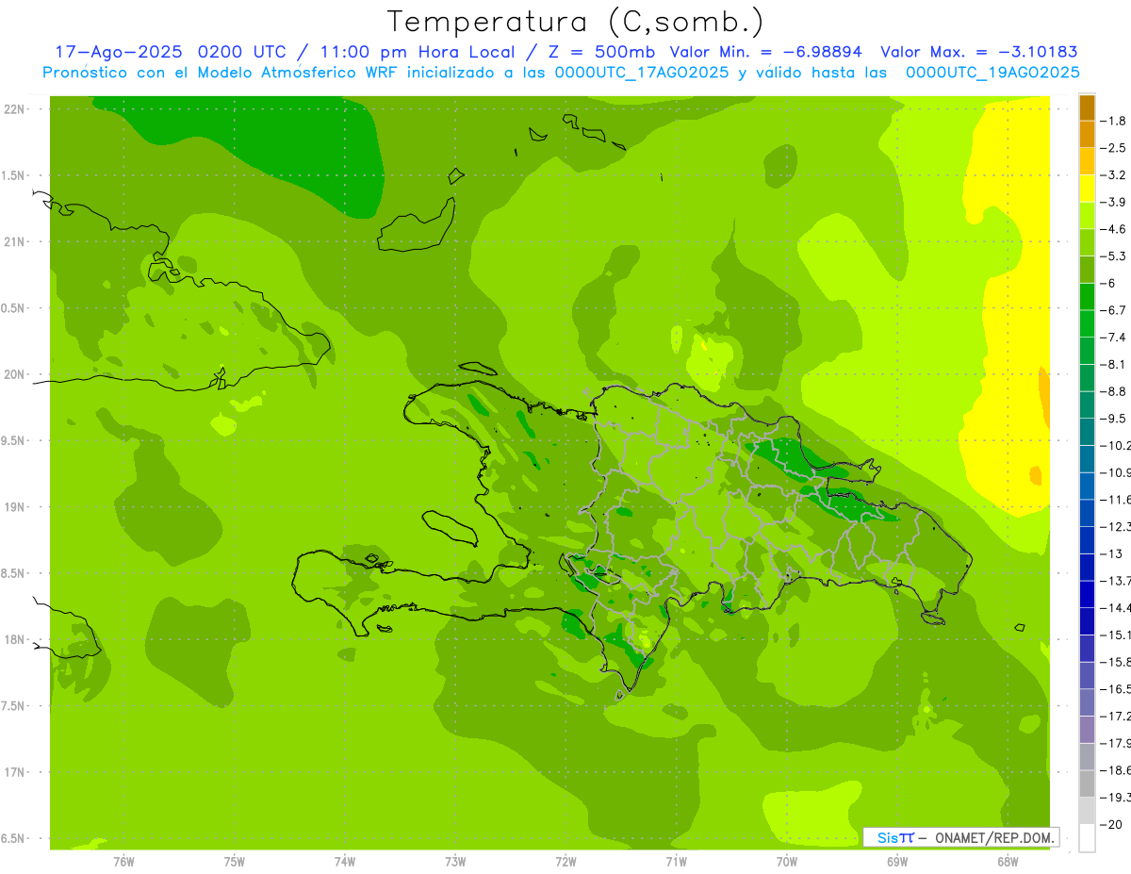Screen dimensions: 1131x874
Task: Click the "ONAMET/REP.DOM." credit label
Action: [x=995, y=837]
